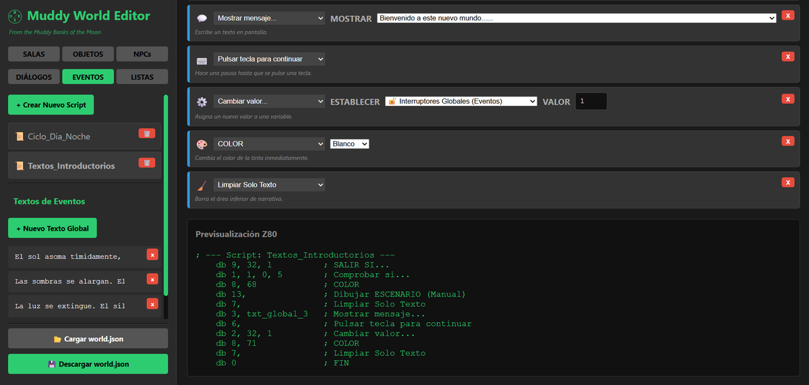809x385 pixels.
Task: Click the 'db 2, 32, 1' Cambiar valor code line
Action: (316, 334)
